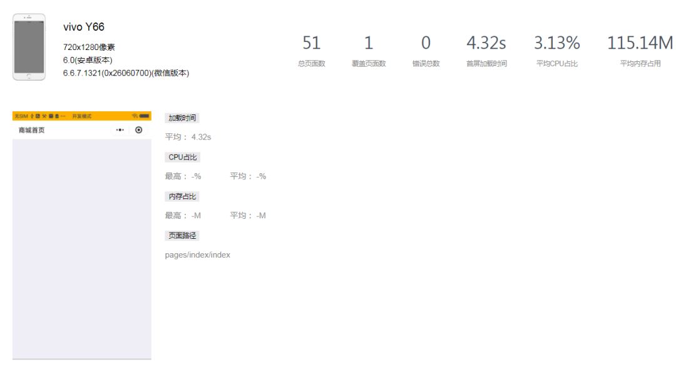Click the memory 最高: -M value
This screenshot has height=392, width=676.
[183, 216]
